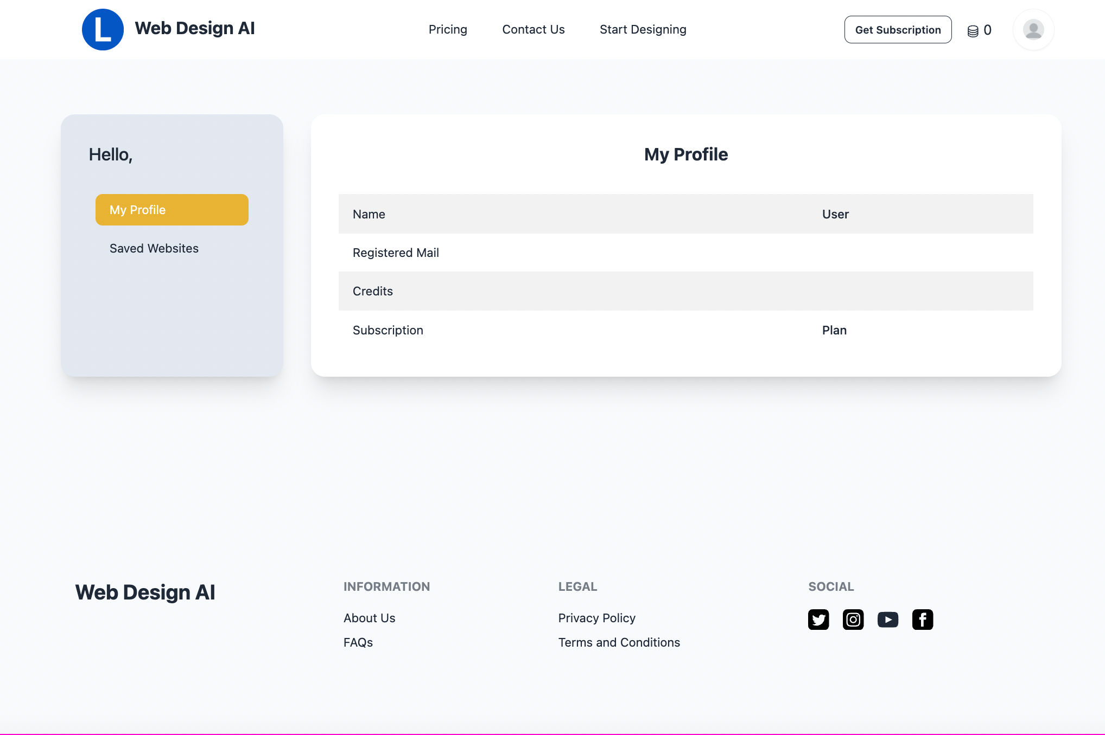The height and width of the screenshot is (735, 1105).
Task: Select the My Profile sidebar tab
Action: pos(172,210)
